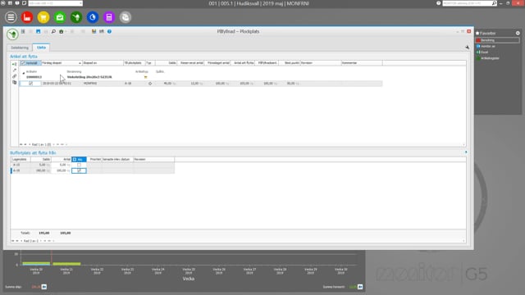Click the Skapad av column header
This screenshot has height=295, width=525.
[103, 63]
